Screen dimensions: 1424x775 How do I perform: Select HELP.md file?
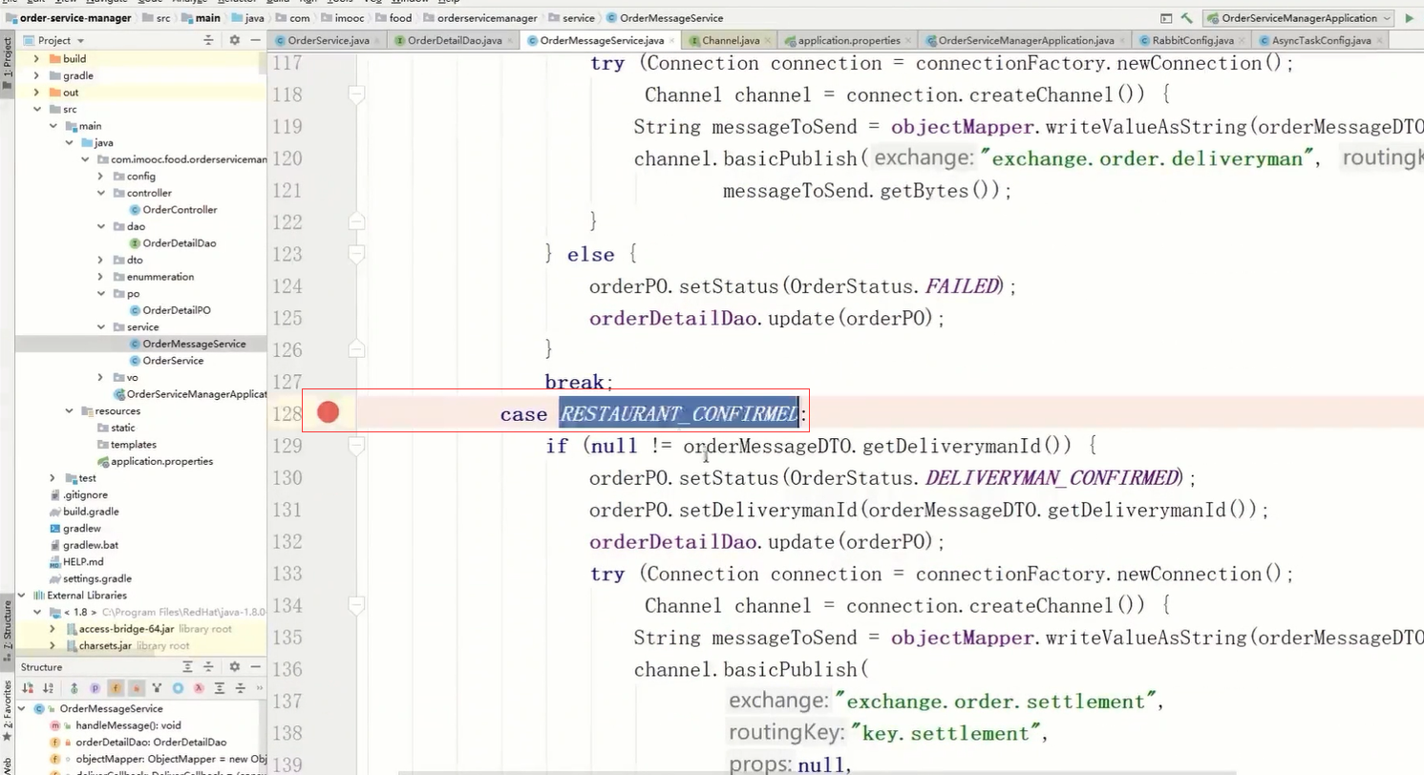(x=82, y=562)
